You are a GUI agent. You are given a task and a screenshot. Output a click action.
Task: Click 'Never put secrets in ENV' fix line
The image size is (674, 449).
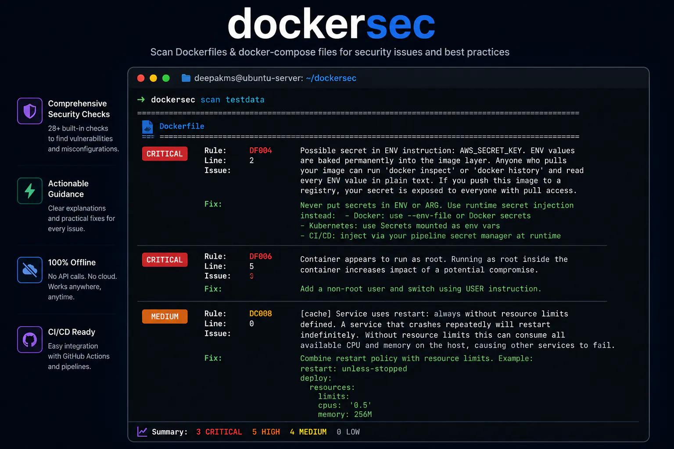pyautogui.click(x=437, y=205)
